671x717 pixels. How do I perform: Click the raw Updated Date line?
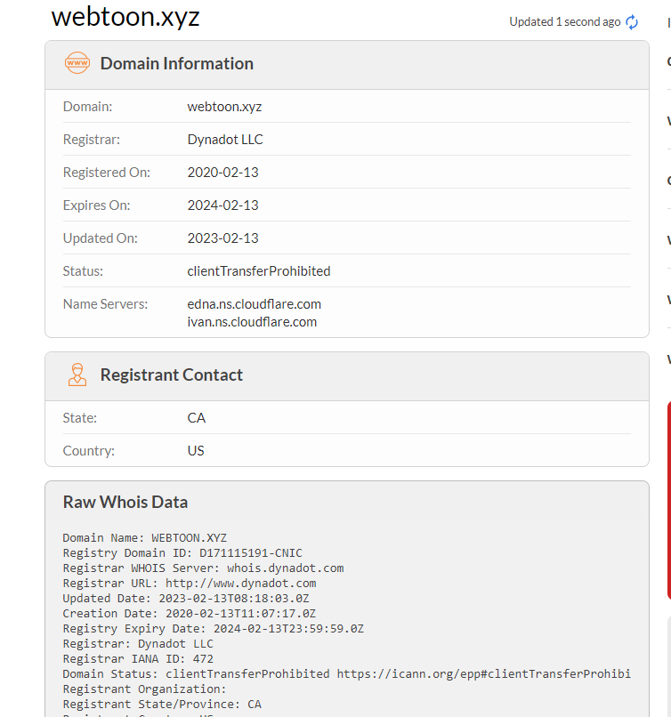point(186,598)
